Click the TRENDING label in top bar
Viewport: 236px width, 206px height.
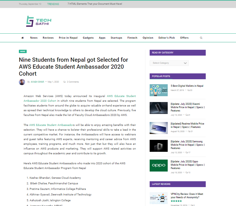(53, 4)
